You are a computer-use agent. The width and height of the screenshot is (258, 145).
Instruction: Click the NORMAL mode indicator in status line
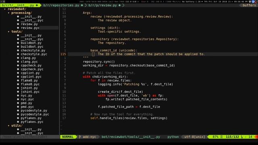tap(68, 137)
